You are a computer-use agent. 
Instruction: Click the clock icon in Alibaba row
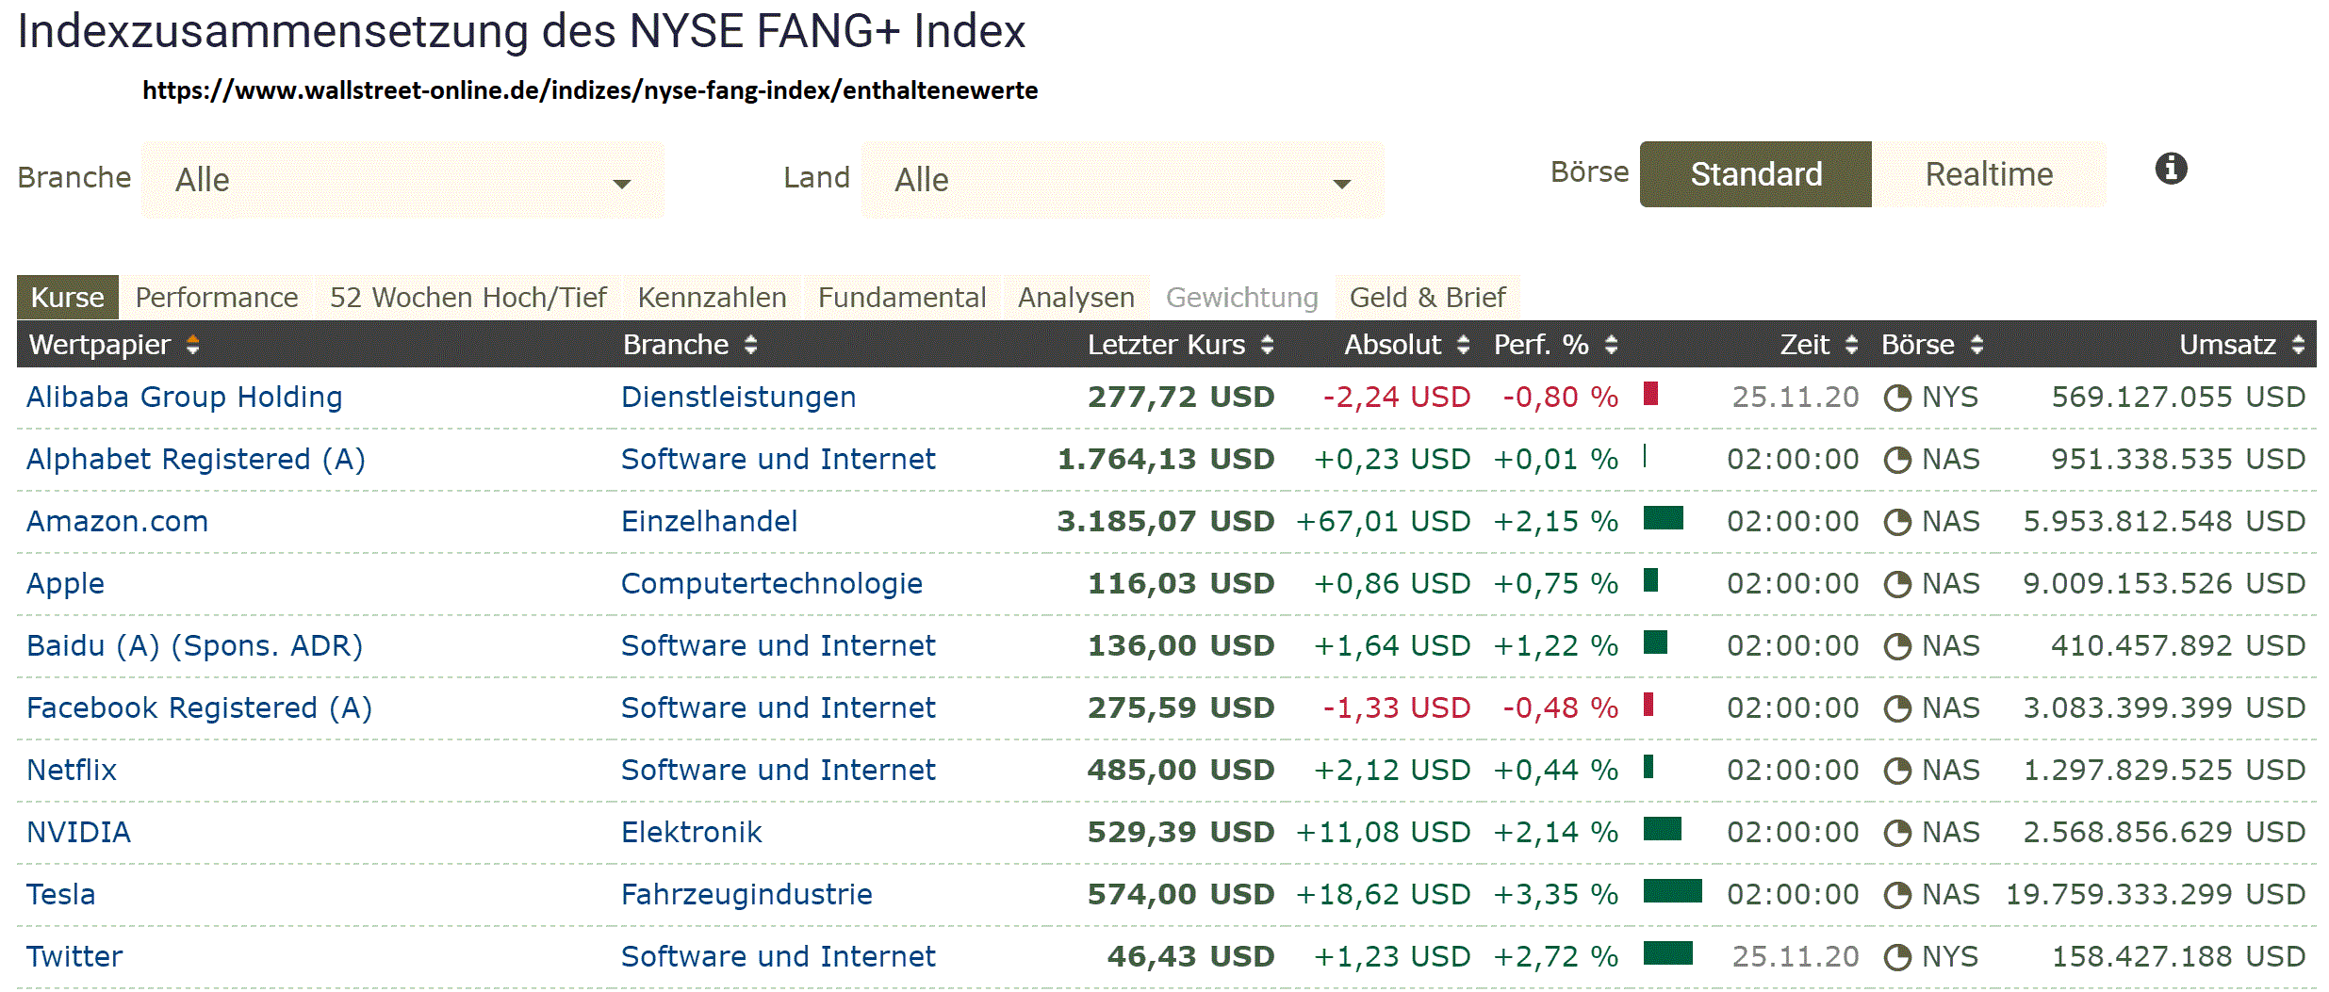pyautogui.click(x=1897, y=398)
